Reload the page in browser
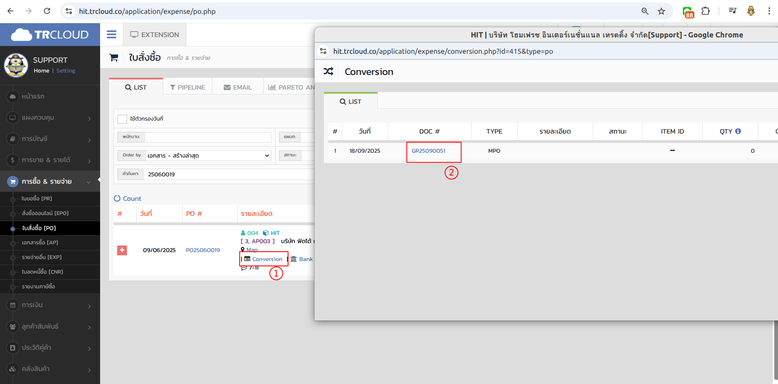This screenshot has height=384, width=778. 47,11
